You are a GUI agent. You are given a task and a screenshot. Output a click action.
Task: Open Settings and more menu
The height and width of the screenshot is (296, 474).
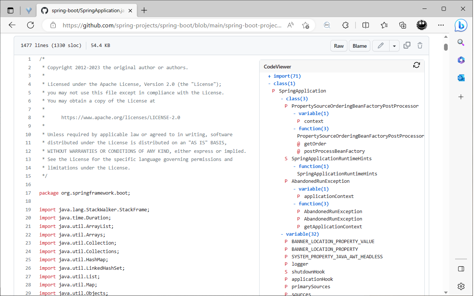click(x=441, y=25)
